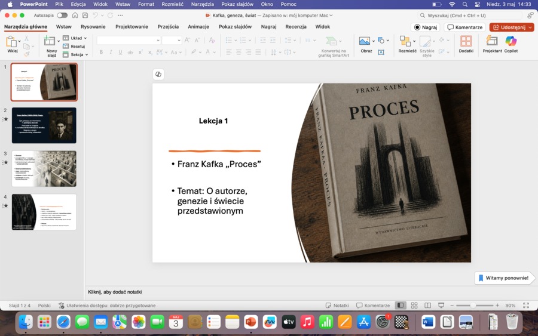Click the zoom out minus button

click(x=452, y=305)
